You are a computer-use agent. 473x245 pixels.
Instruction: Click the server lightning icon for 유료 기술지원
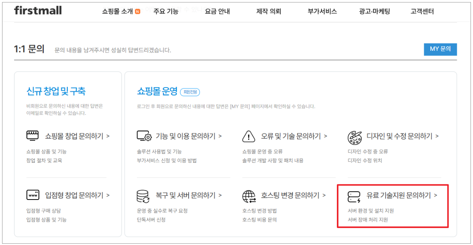(355, 195)
